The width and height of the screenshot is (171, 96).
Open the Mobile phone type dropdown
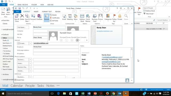[30, 71]
